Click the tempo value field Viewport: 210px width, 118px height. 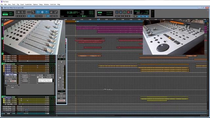tap(146, 13)
